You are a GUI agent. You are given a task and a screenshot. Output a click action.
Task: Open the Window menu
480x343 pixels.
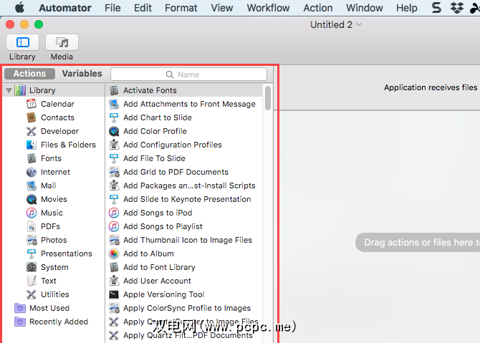pyautogui.click(x=364, y=8)
